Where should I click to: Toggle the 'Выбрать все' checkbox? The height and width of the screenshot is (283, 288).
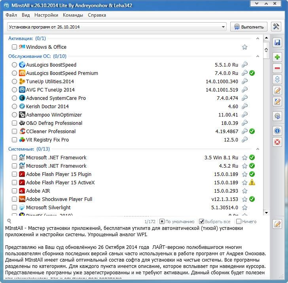[201, 221]
